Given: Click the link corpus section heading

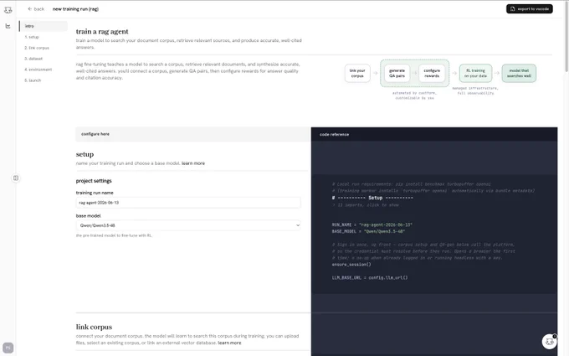Looking at the screenshot, I should tap(94, 327).
